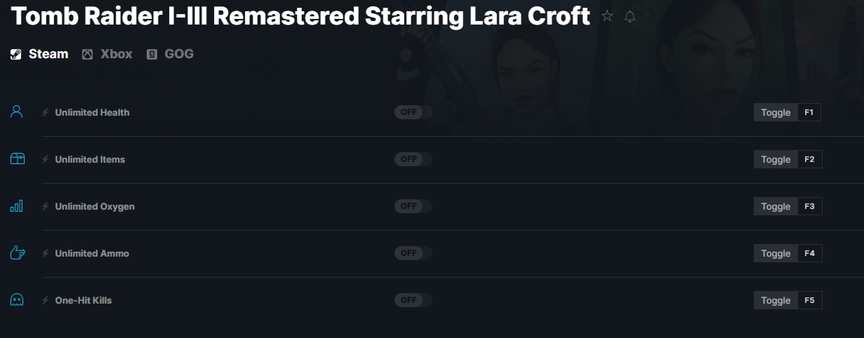864x338 pixels.
Task: Click the favorite star icon beside the title
Action: [x=607, y=16]
